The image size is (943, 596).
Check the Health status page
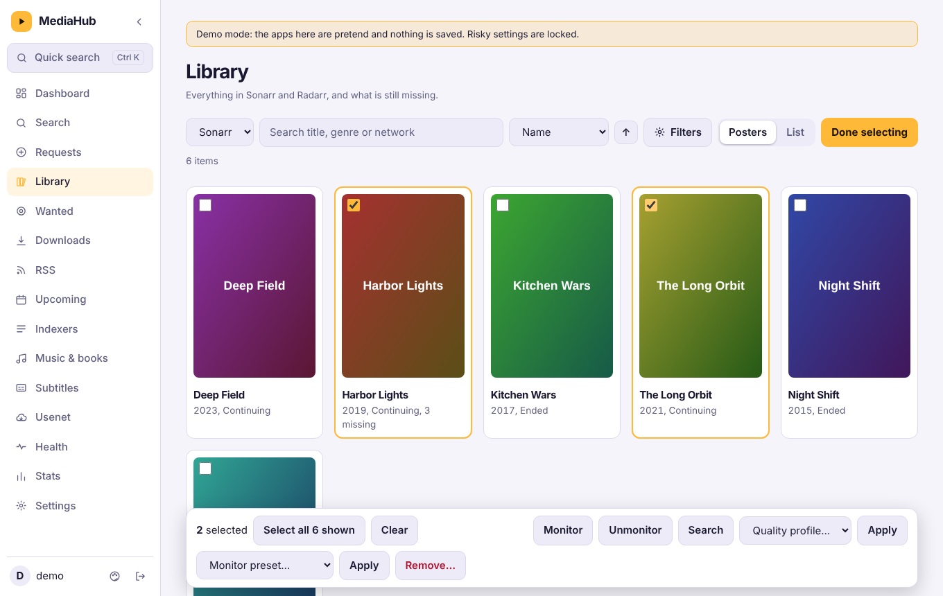click(x=80, y=447)
